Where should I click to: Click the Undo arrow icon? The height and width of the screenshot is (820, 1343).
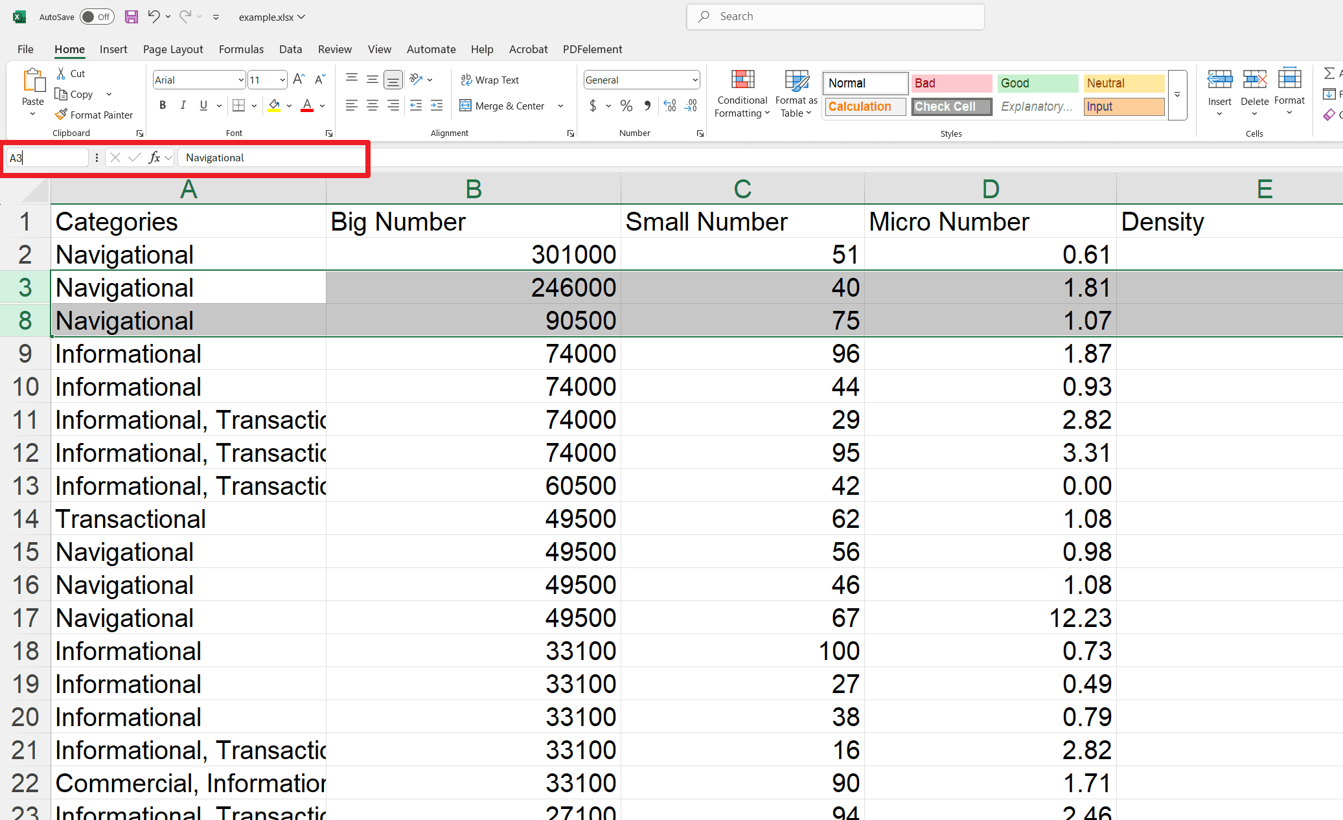[x=154, y=17]
